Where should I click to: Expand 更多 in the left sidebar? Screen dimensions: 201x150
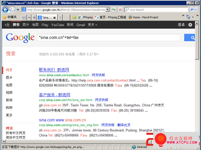click(9, 115)
